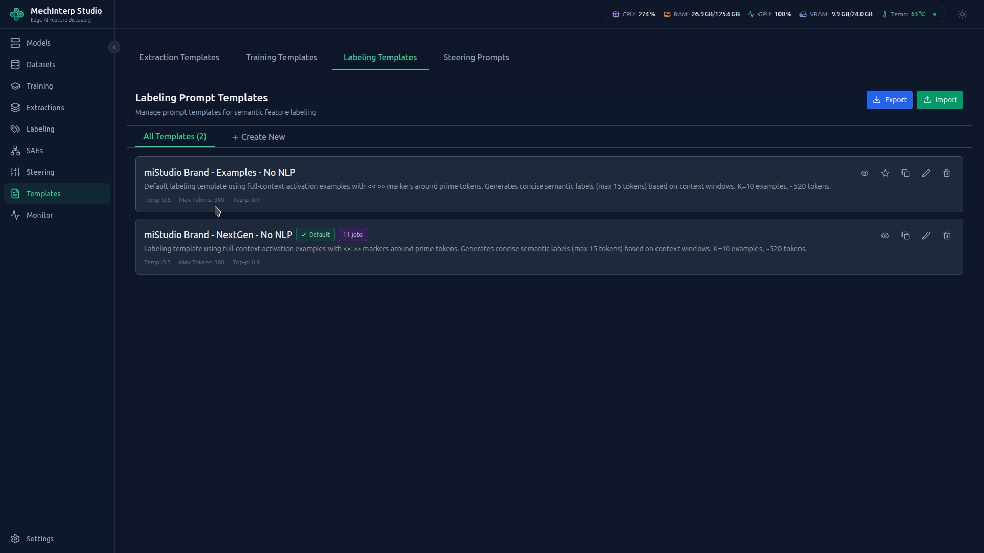Click Max Tokens: 300 on Examples template

tap(201, 200)
